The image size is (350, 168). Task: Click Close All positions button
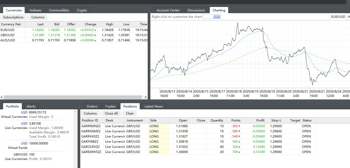point(111,113)
